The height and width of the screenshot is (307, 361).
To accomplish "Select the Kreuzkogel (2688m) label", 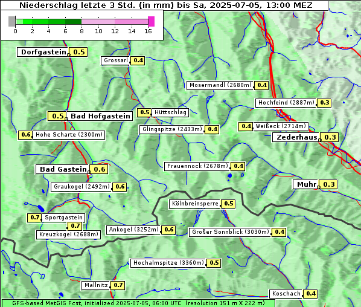I will 69,234.
